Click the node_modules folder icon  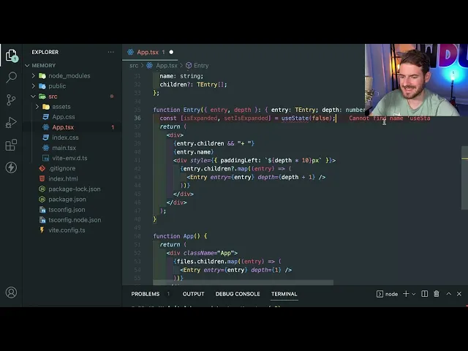pos(42,76)
